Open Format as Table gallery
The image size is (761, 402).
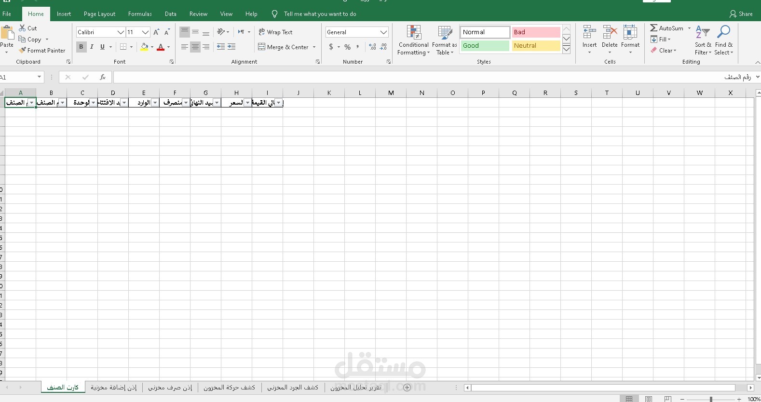pyautogui.click(x=445, y=40)
